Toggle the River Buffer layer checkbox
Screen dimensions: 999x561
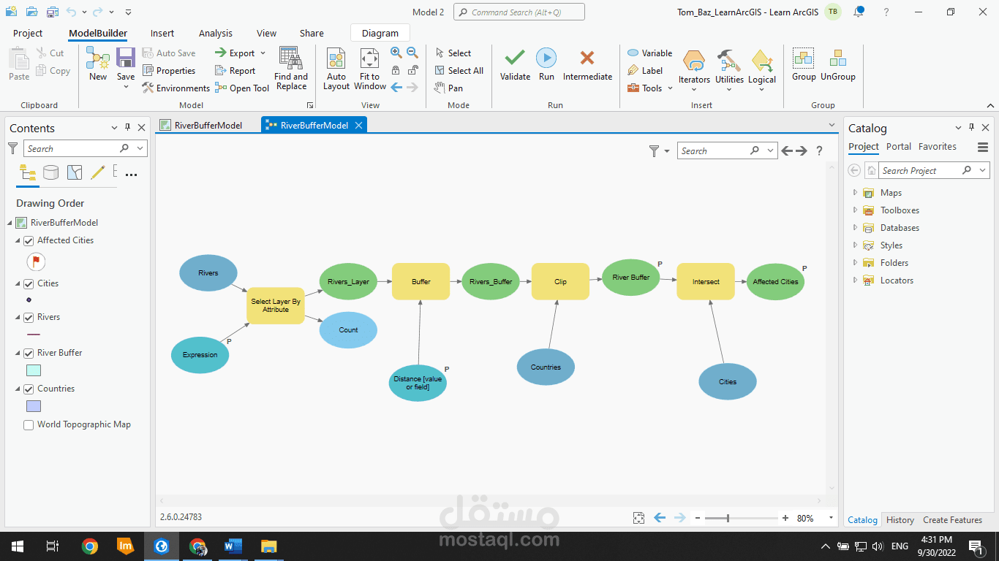(x=29, y=354)
